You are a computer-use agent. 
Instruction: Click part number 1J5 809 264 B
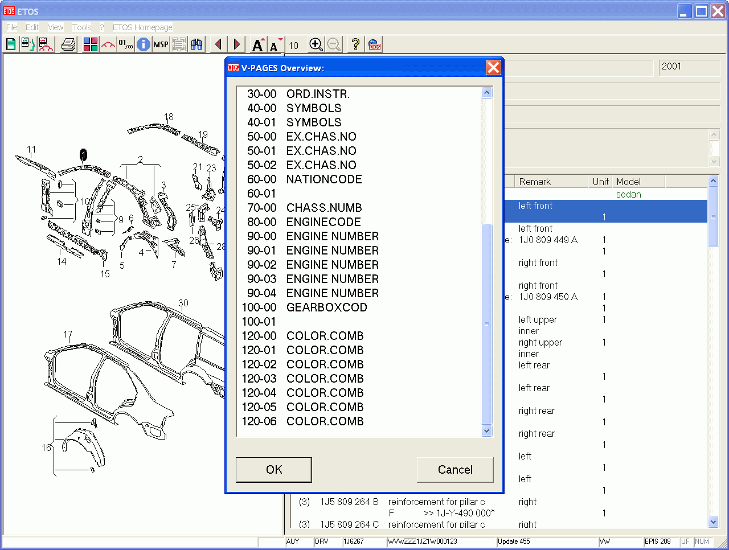pos(349,502)
